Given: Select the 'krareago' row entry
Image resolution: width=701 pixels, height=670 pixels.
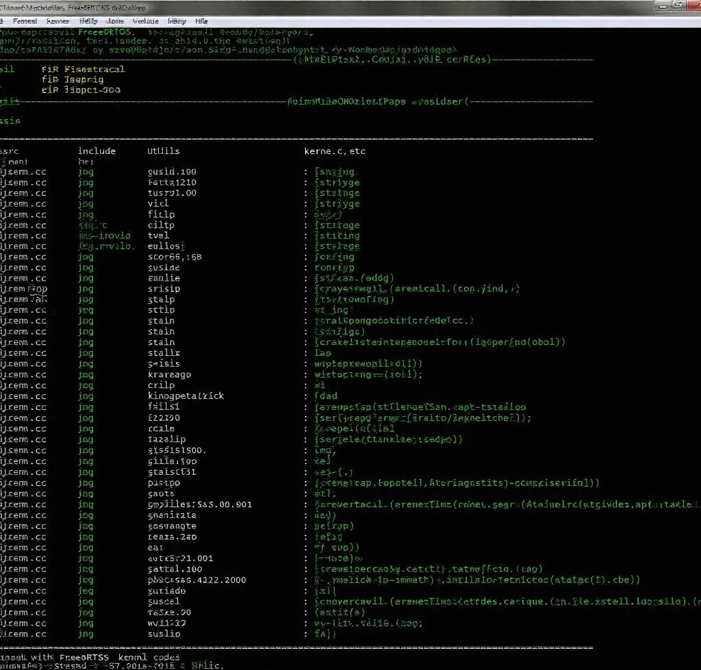Looking at the screenshot, I should (x=169, y=374).
